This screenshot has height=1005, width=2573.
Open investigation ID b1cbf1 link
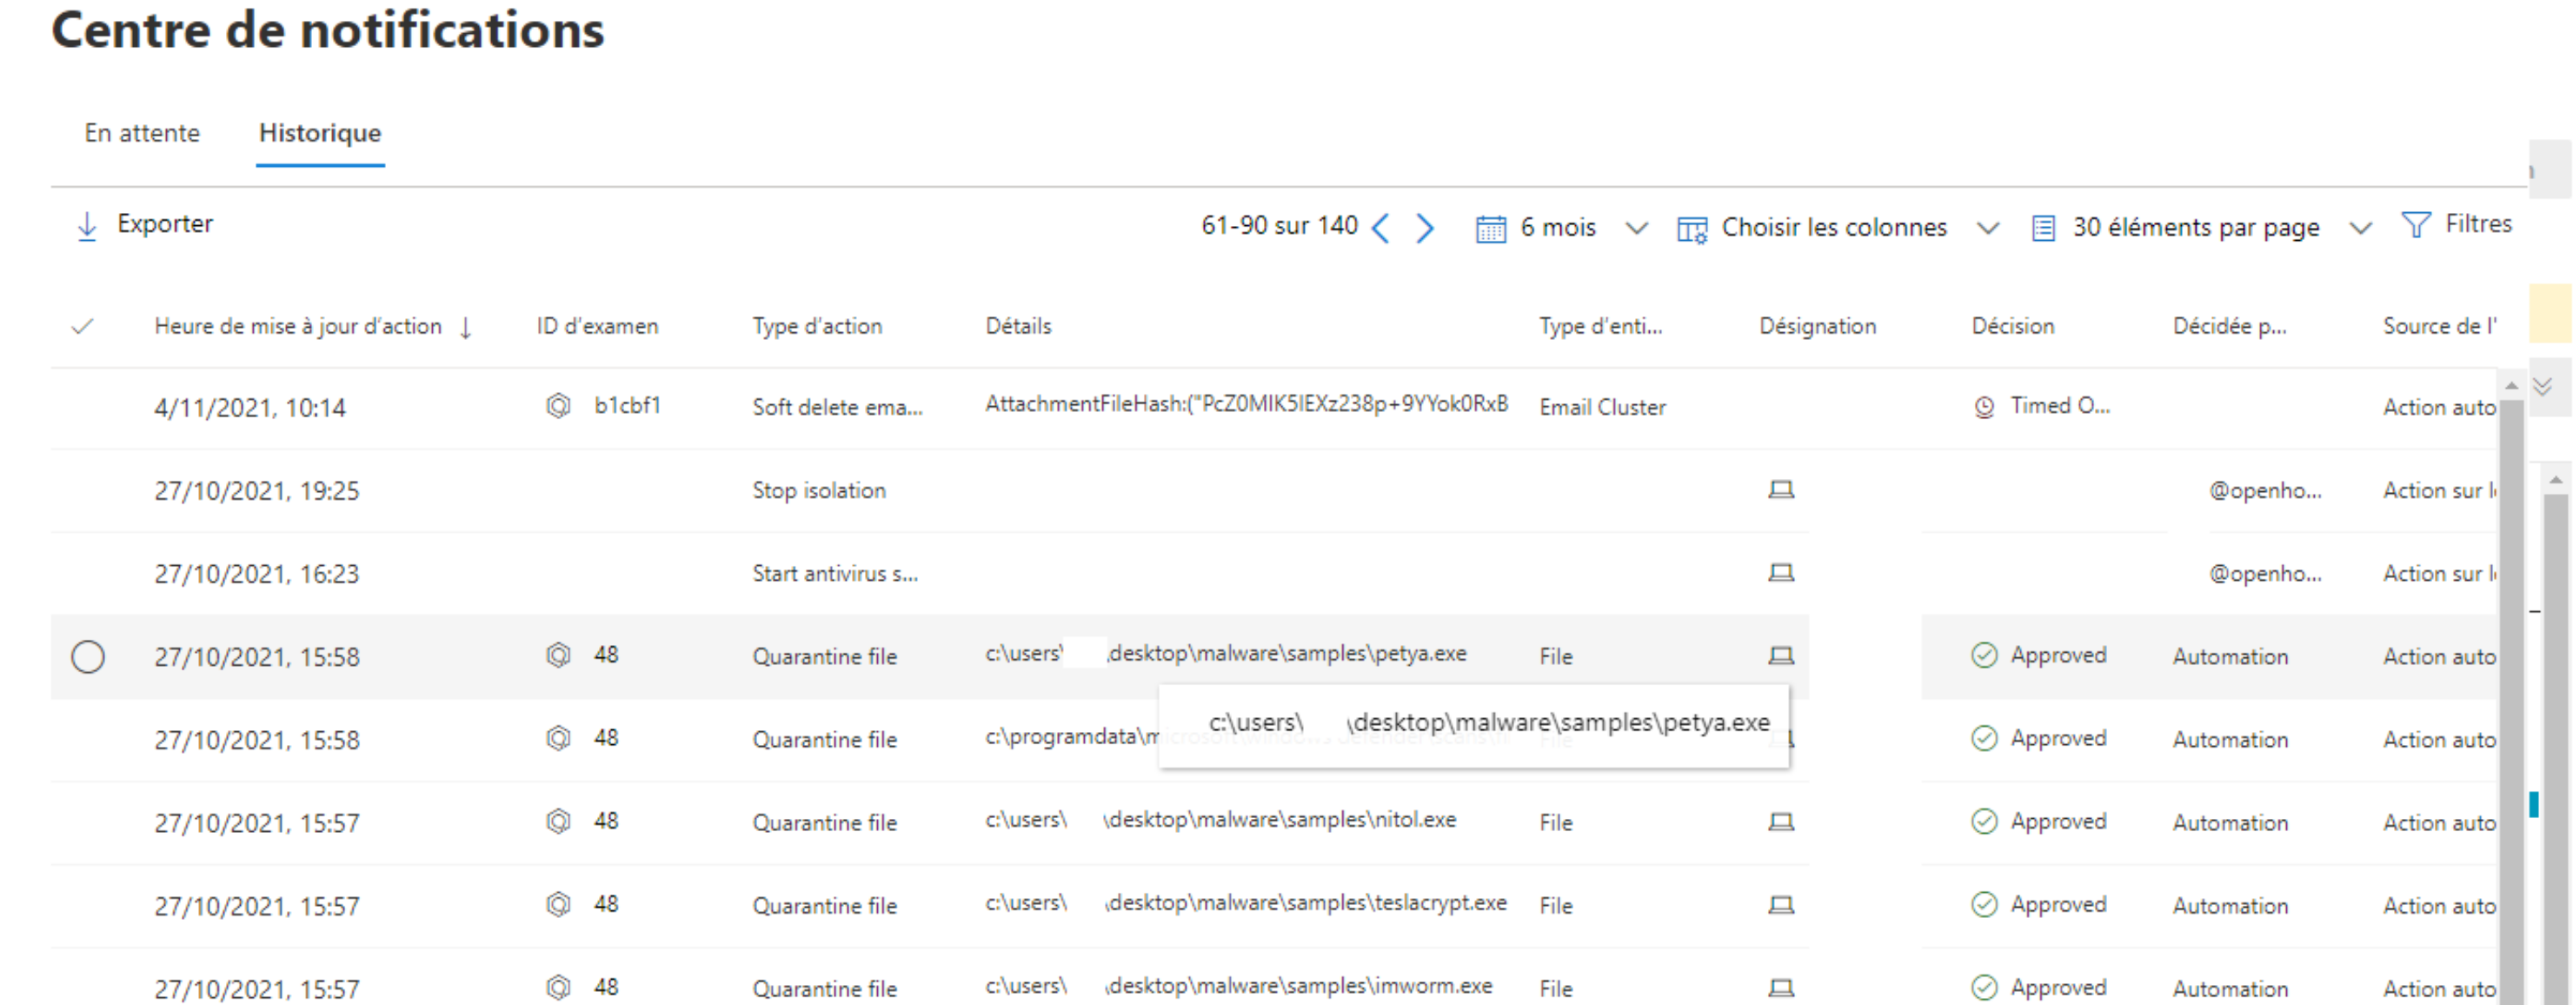(x=628, y=406)
